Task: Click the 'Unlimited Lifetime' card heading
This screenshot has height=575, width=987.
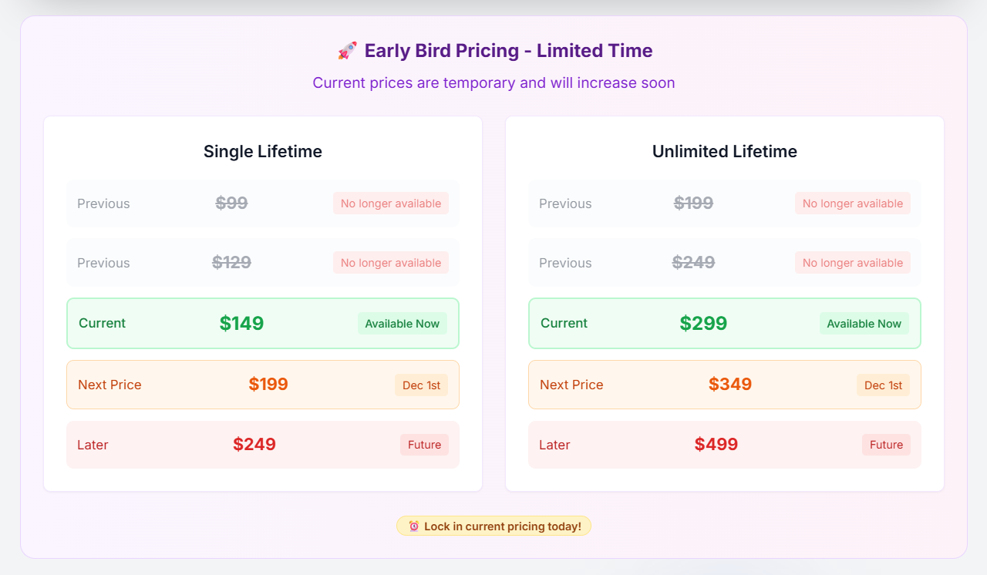Action: point(725,152)
